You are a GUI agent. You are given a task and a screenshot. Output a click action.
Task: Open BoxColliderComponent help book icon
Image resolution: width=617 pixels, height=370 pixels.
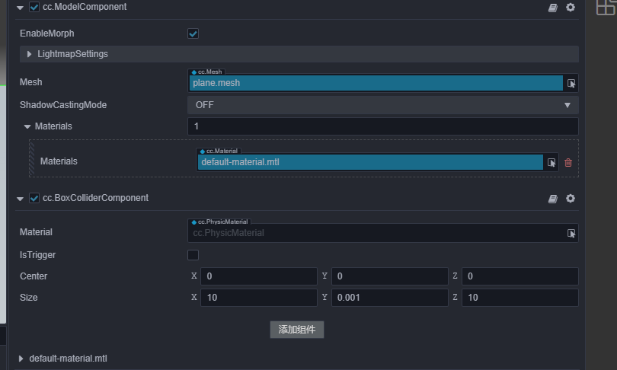(x=554, y=198)
